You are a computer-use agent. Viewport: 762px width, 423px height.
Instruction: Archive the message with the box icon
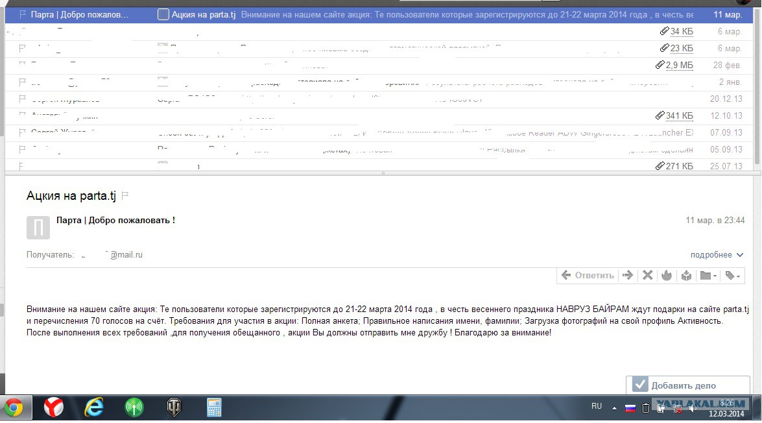pyautogui.click(x=686, y=275)
